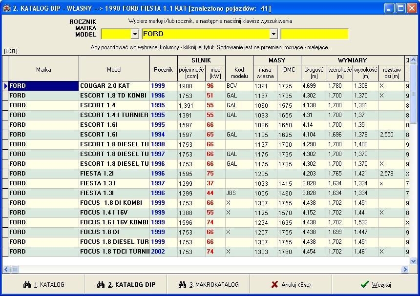Sort by the szerokość [m] column header
The height and width of the screenshot is (296, 420).
tap(339, 73)
